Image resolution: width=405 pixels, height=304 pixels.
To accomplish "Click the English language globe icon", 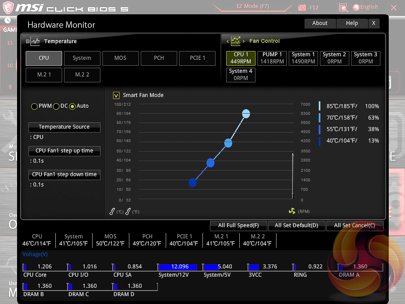I will point(356,8).
